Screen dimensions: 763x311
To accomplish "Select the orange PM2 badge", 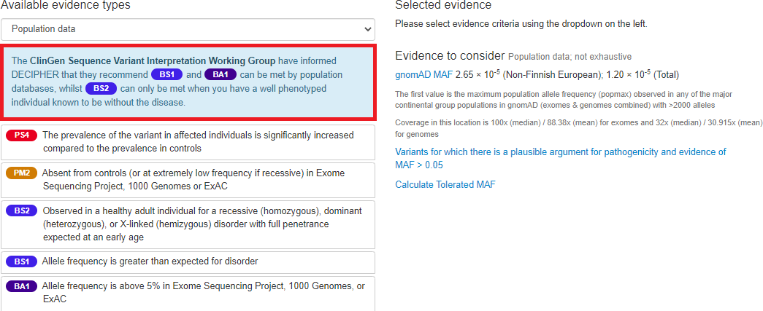I will click(21, 173).
